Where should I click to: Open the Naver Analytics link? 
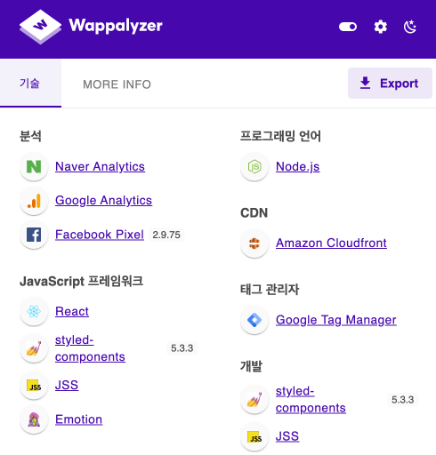[100, 166]
